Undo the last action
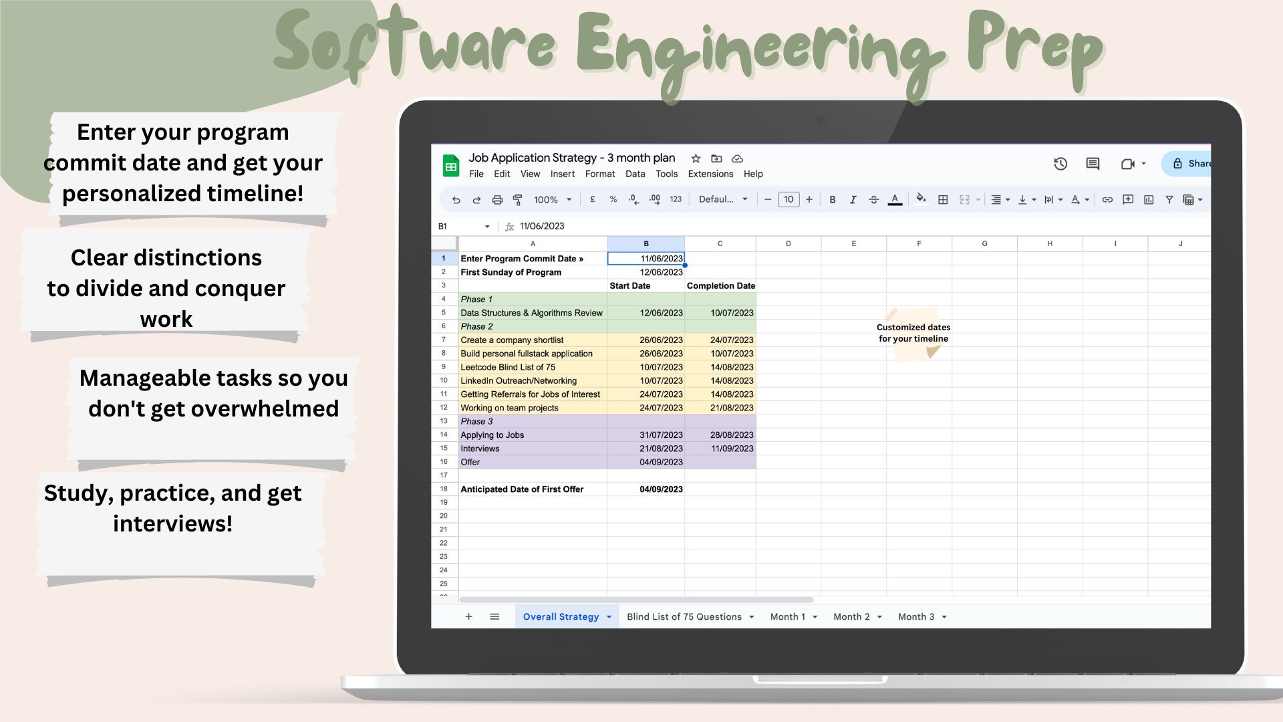 (456, 199)
